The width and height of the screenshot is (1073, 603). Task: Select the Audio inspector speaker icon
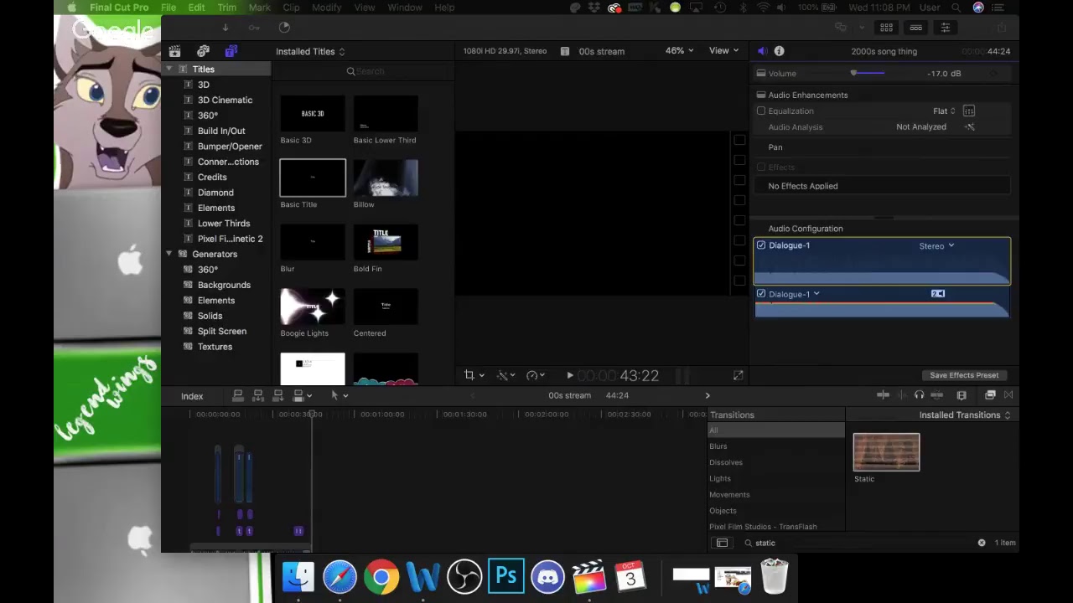[x=762, y=51]
